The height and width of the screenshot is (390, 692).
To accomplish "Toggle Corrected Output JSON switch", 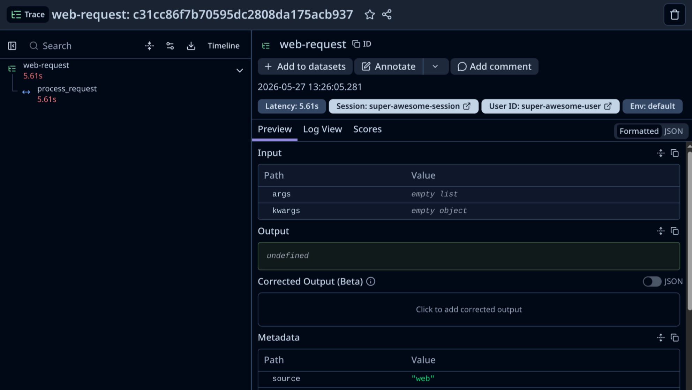I will coord(652,281).
